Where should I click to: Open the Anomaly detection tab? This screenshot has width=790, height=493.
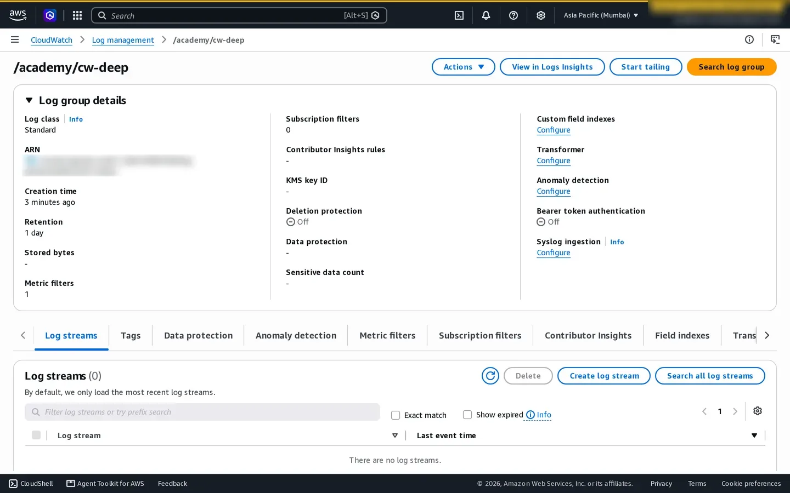pos(296,335)
